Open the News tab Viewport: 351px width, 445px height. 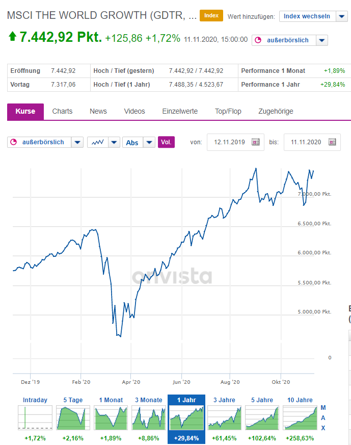98,111
